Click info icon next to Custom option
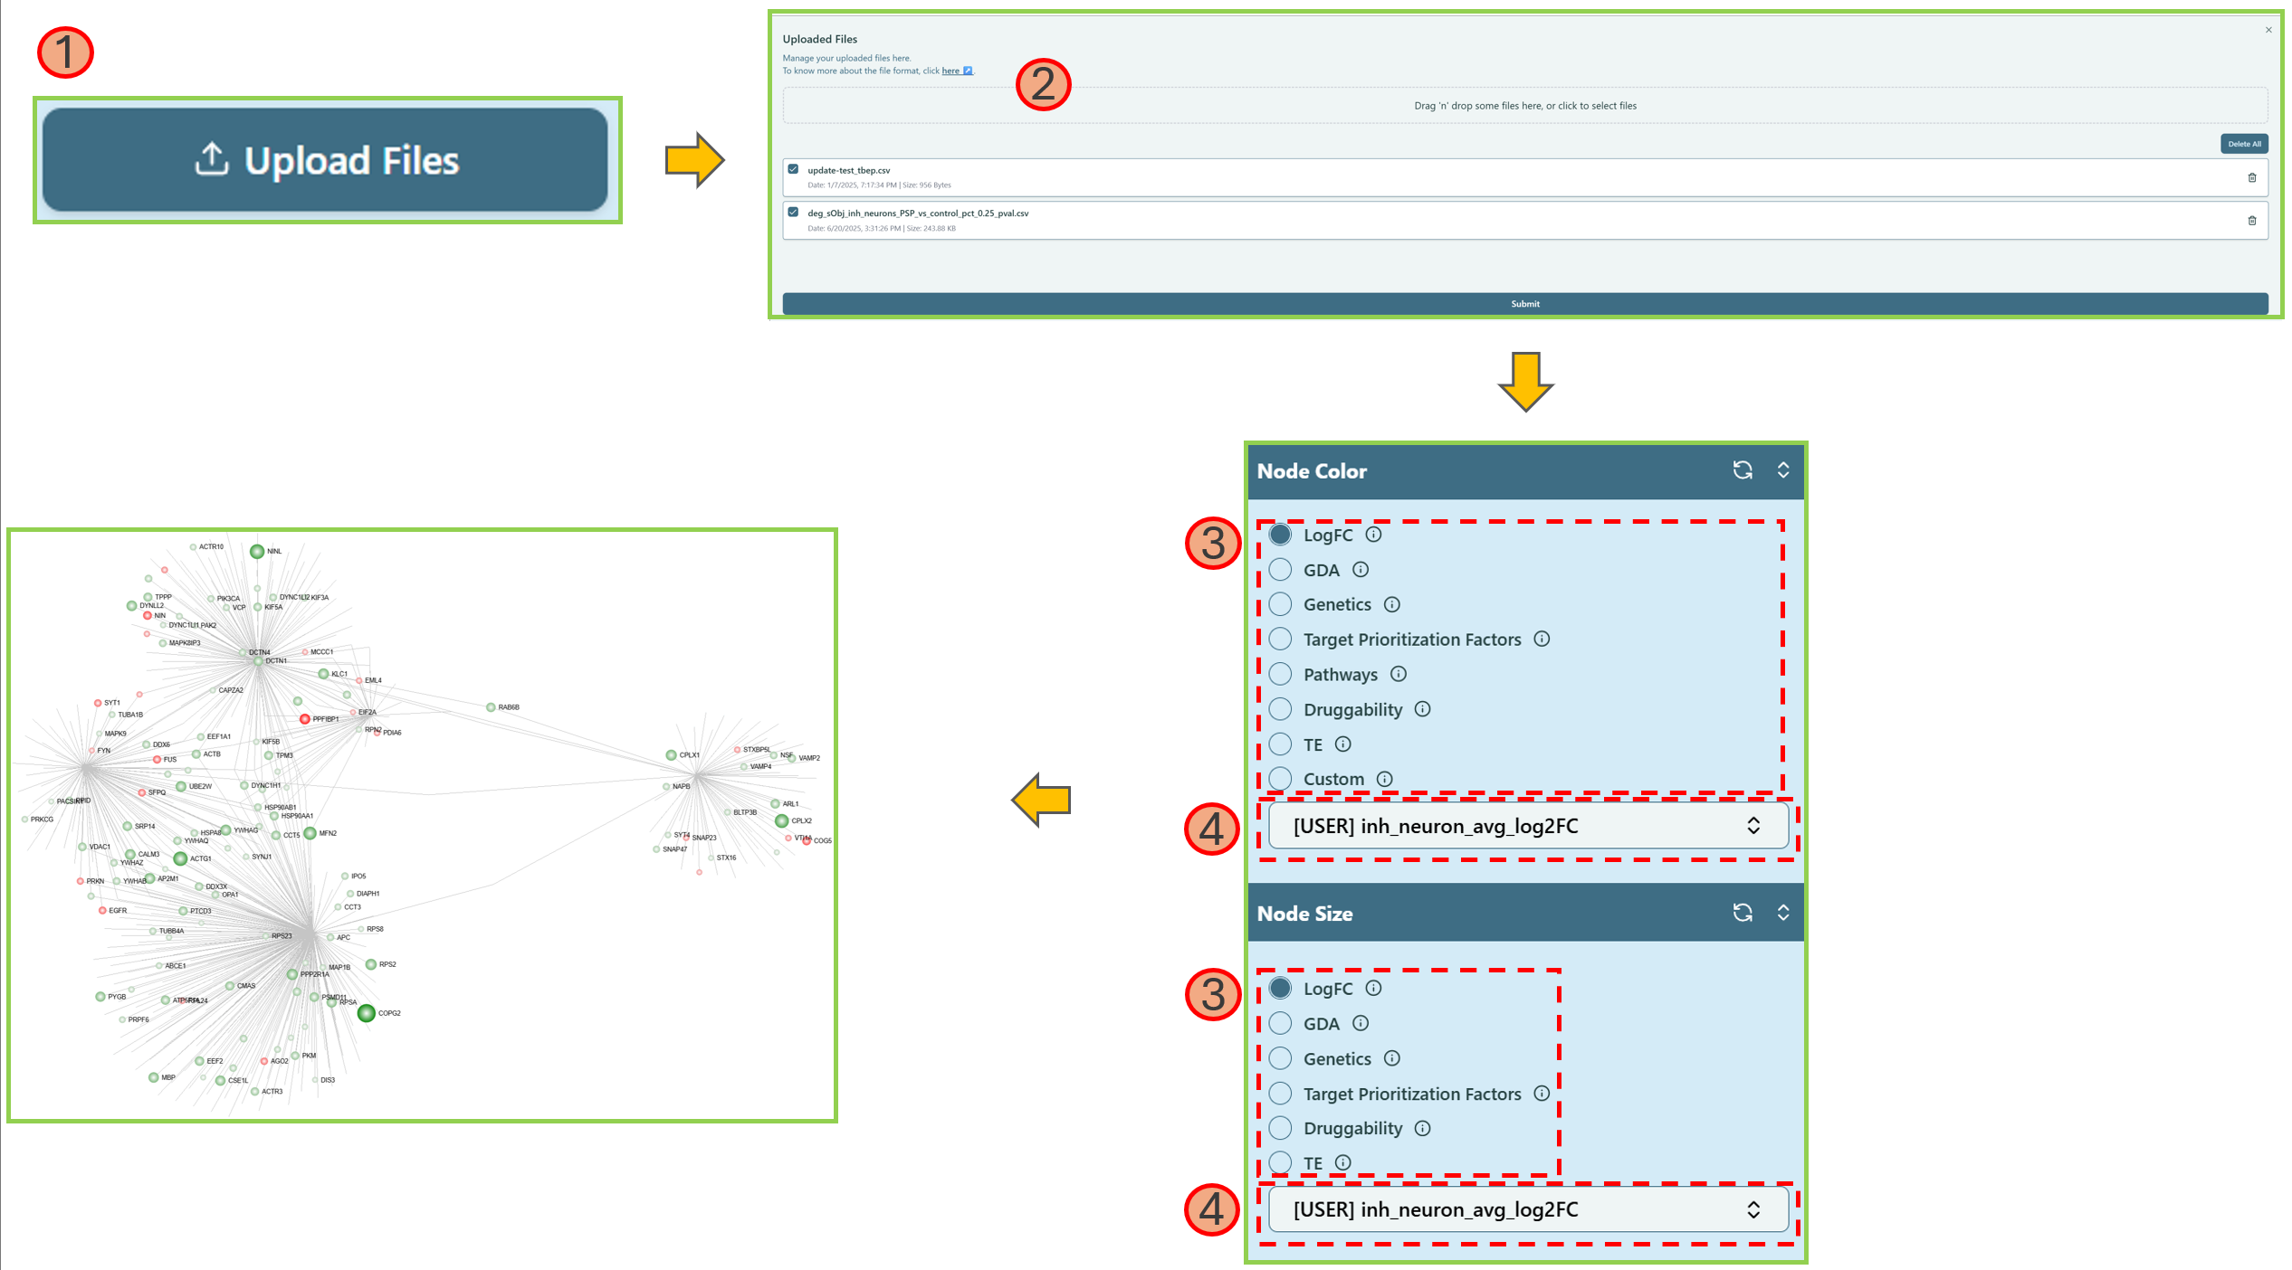The height and width of the screenshot is (1270, 2292). pos(1384,779)
